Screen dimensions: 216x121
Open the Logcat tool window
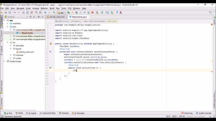(x=31, y=113)
